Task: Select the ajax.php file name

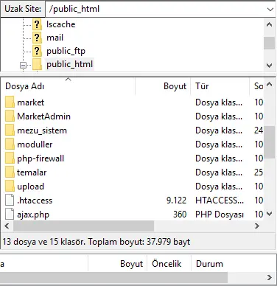Action: (x=33, y=214)
